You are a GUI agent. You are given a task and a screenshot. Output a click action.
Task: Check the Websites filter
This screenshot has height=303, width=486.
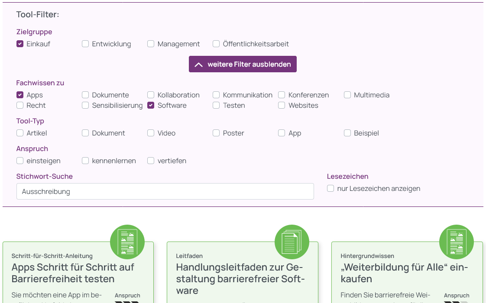(282, 105)
